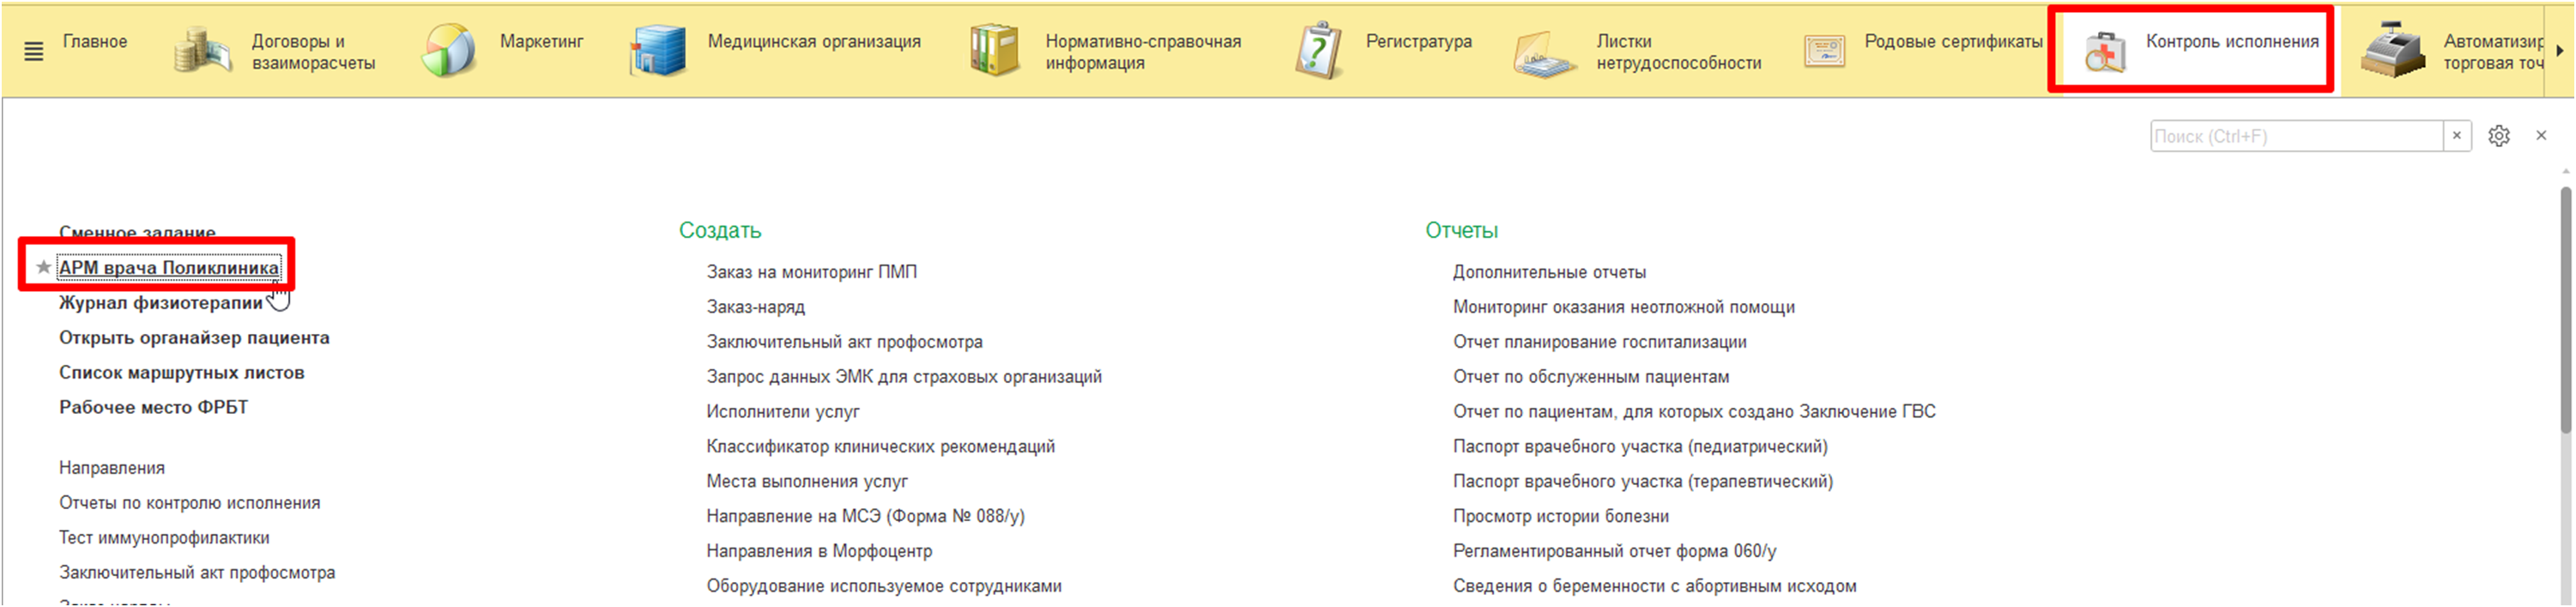The image size is (2576, 607).
Task: Click the Листки нетрудоспособности section icon
Action: point(1545,53)
